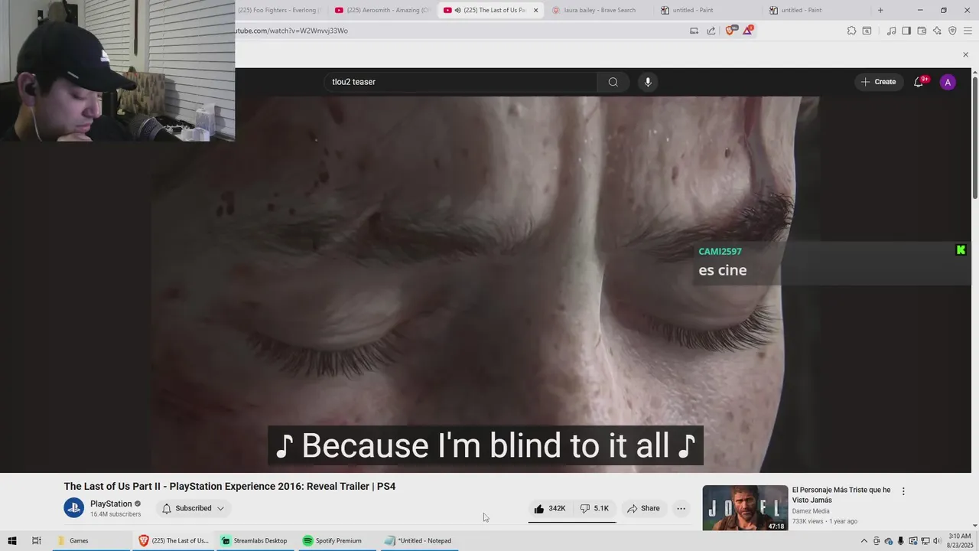Expand the Subscribed notification dropdown
Screen dimensions: 979x551
193,508
